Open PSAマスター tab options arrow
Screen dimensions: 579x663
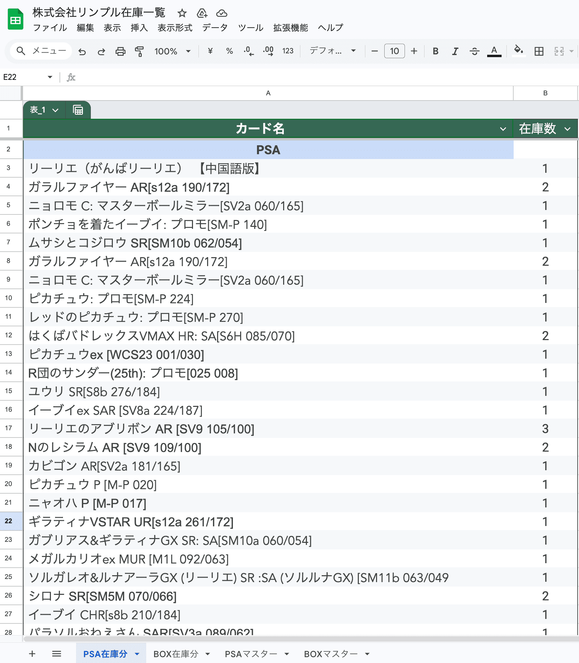(287, 654)
